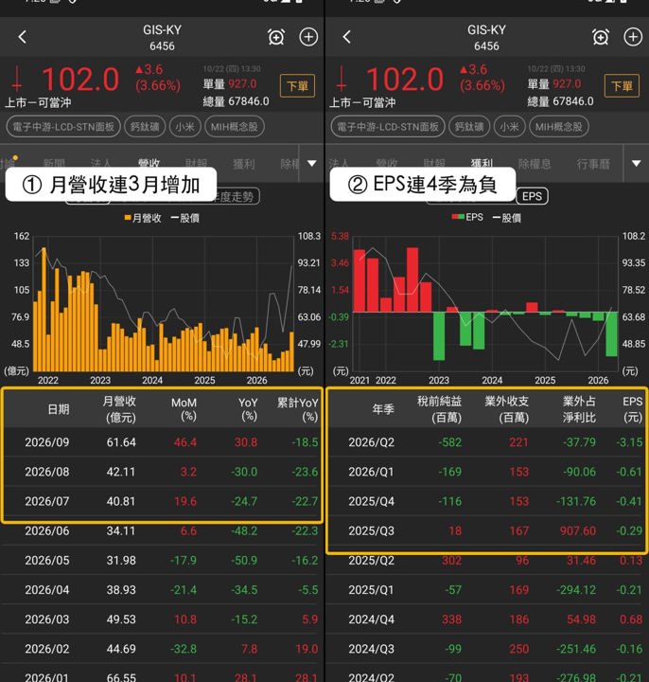Image resolution: width=649 pixels, height=682 pixels.
Task: Open MIH概念股 tag in right panel
Action: 558,127
